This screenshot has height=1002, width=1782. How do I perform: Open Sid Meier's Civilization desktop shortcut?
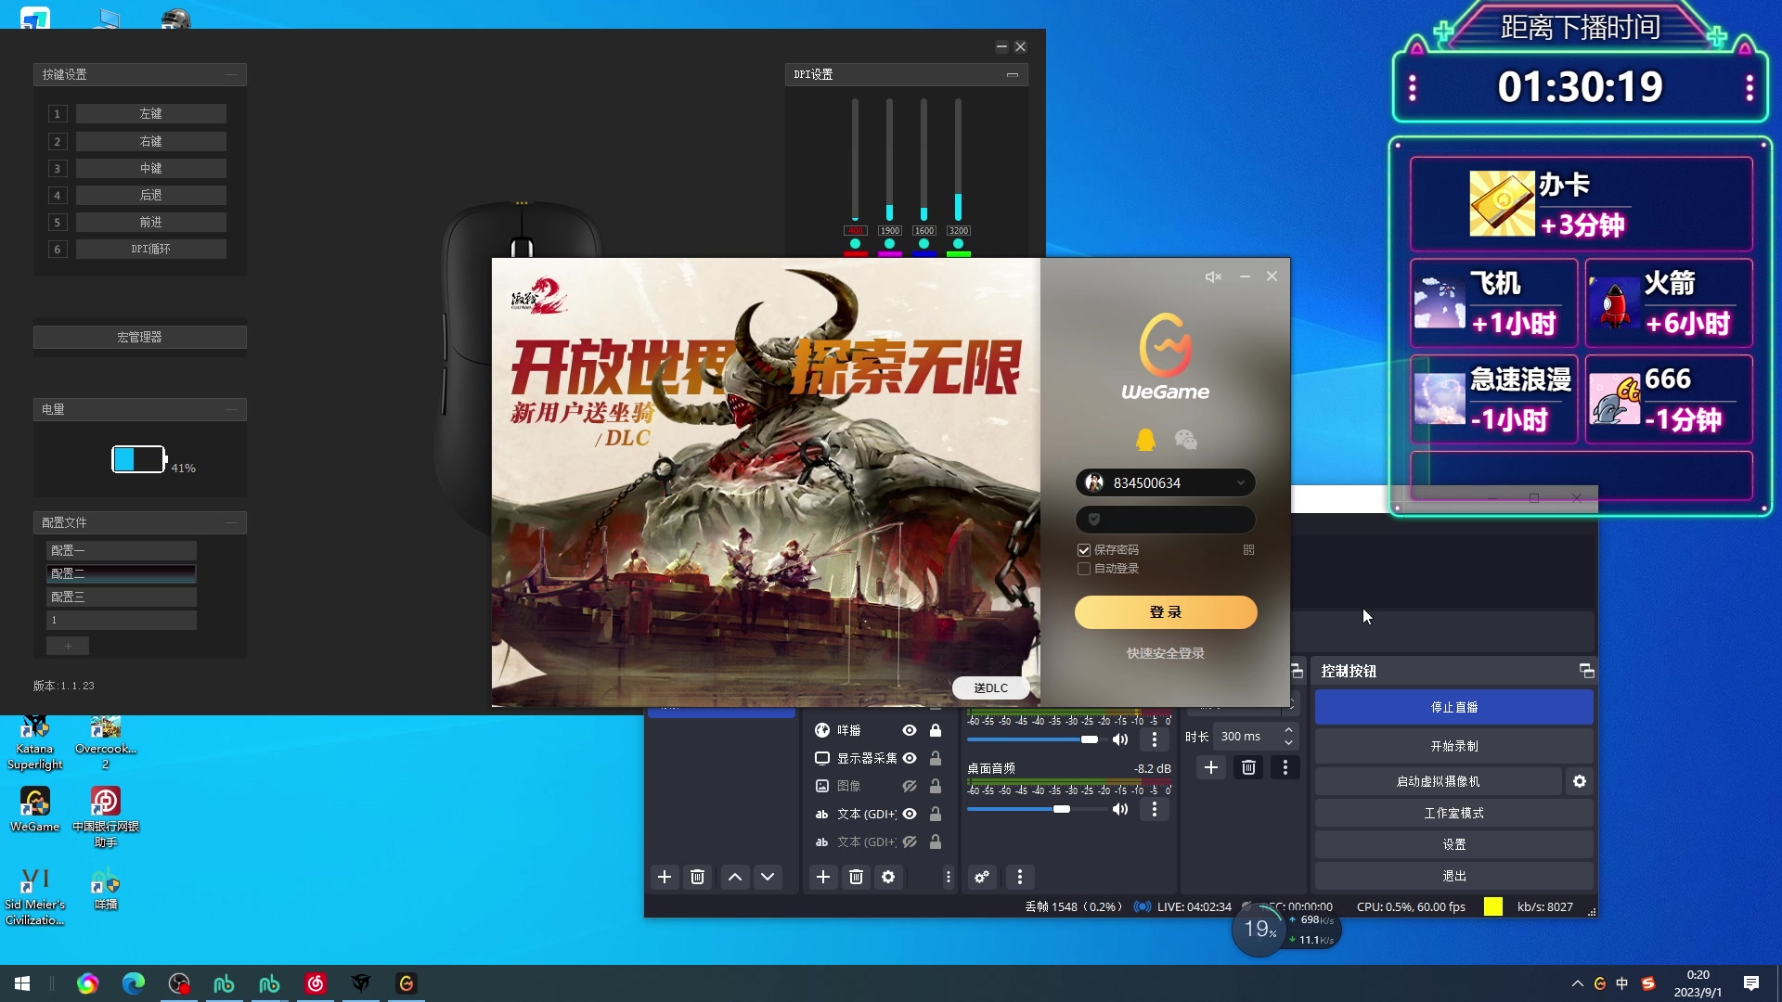(x=34, y=896)
